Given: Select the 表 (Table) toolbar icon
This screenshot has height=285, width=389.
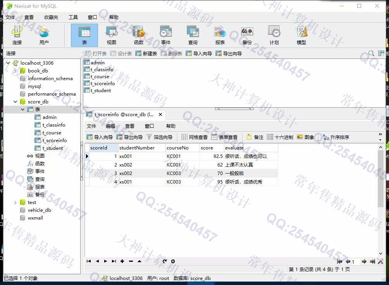Looking at the screenshot, I should [x=84, y=35].
